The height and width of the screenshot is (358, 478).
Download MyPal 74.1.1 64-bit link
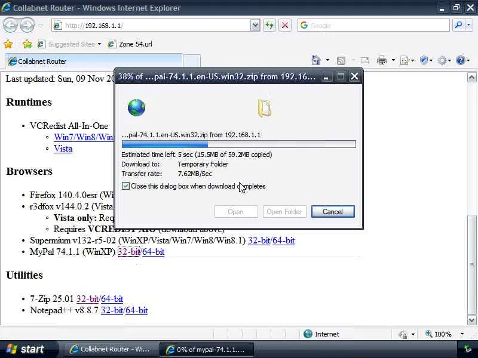(x=154, y=252)
